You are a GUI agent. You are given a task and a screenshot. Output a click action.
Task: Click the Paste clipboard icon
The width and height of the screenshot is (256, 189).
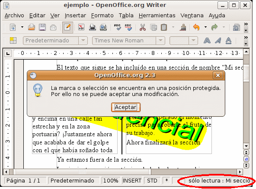164,27
